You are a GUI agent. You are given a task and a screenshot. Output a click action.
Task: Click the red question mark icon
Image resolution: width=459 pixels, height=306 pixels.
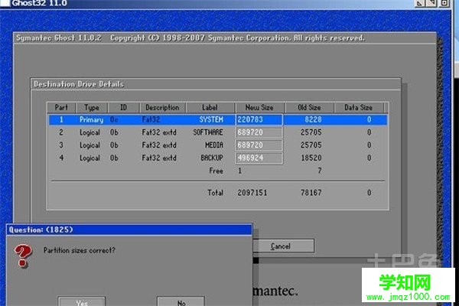(x=22, y=256)
